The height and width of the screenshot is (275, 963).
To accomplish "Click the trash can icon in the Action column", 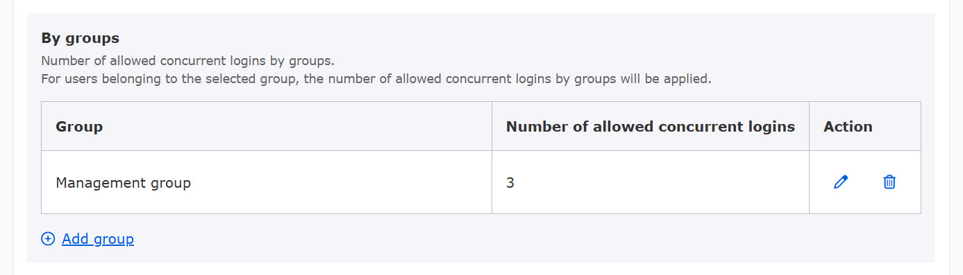I will click(x=889, y=182).
